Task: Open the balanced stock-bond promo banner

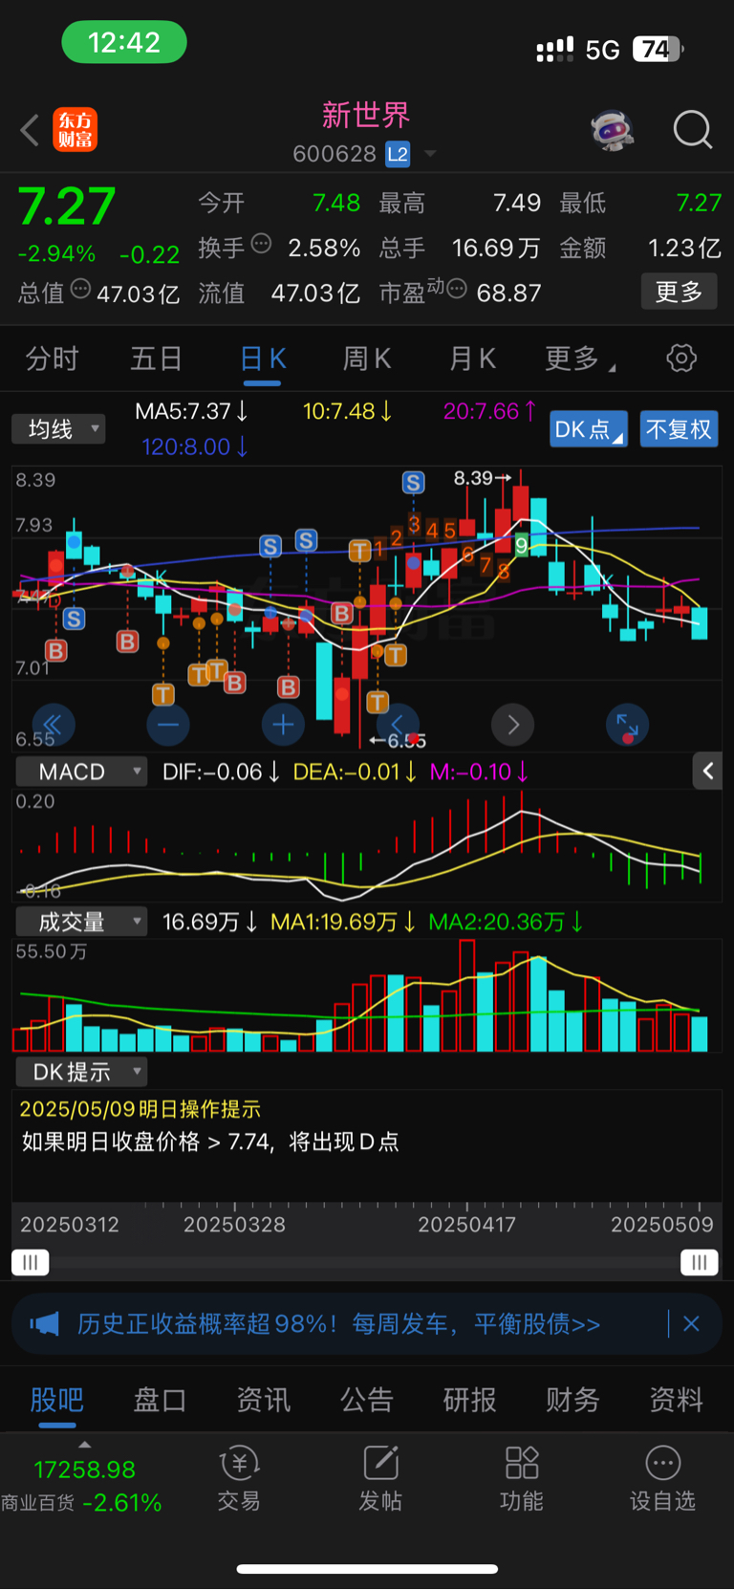Action: (367, 1324)
